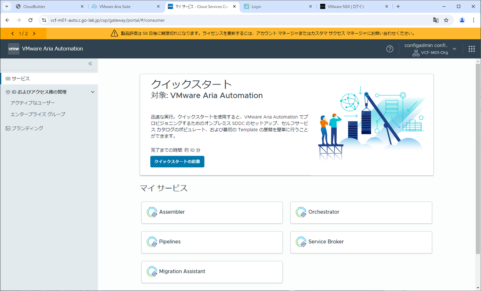
Task: Open a new browser tab
Action: tap(398, 6)
